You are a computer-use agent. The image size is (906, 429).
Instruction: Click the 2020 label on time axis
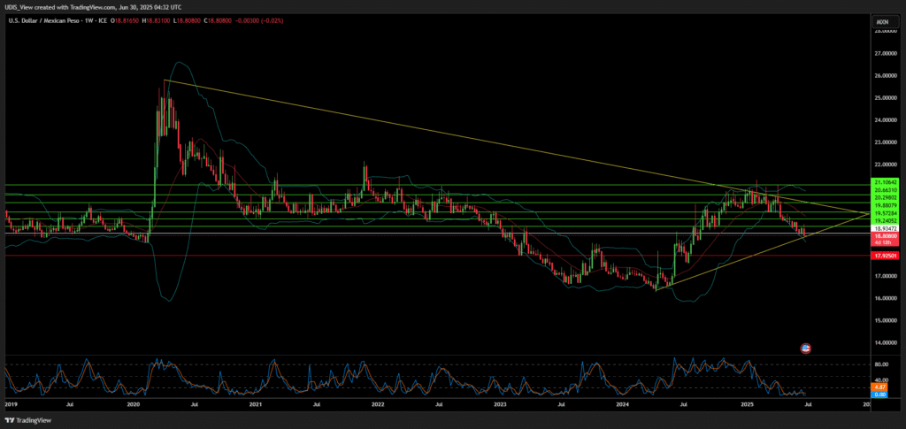(x=133, y=404)
